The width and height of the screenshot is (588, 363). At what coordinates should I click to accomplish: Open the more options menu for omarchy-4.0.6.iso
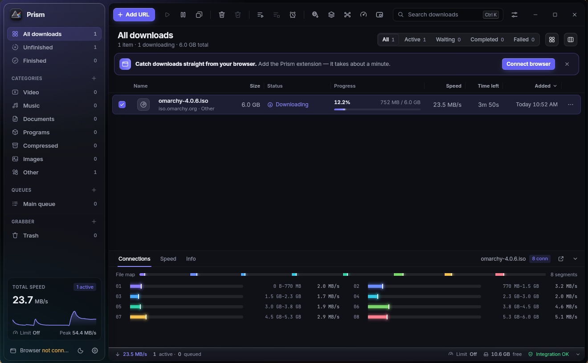click(571, 105)
